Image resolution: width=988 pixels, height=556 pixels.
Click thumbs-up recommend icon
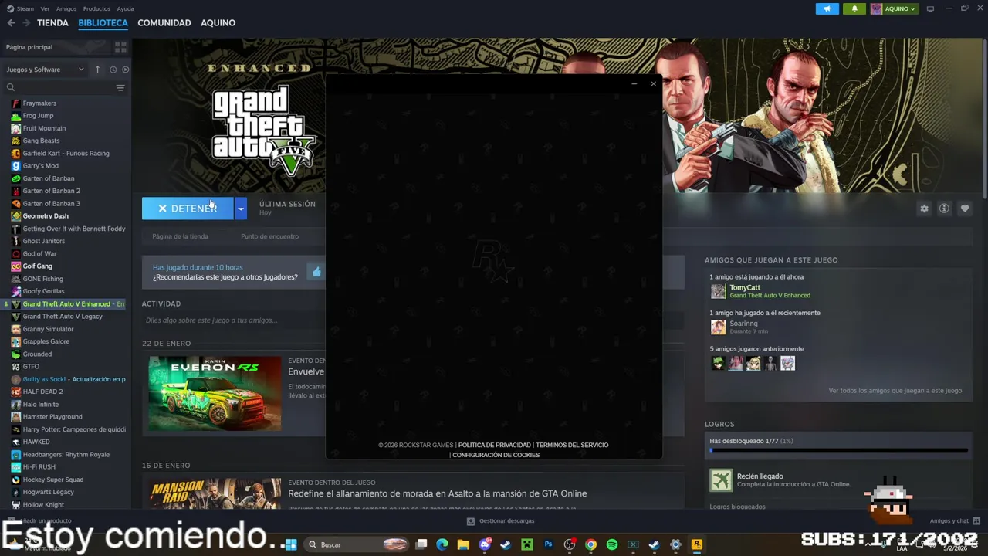click(x=316, y=272)
